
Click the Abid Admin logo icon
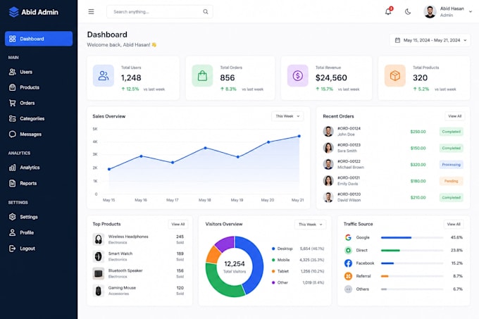[13, 12]
